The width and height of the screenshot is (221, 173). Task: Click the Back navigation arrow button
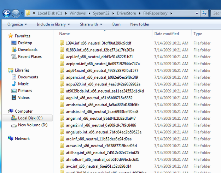(x=6, y=13)
